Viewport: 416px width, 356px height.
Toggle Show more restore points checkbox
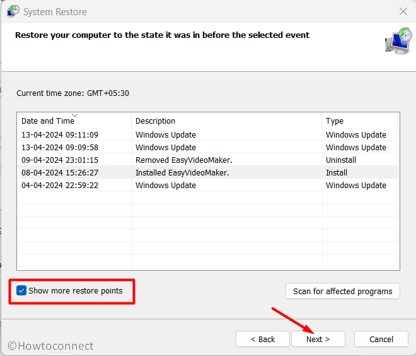coord(22,291)
